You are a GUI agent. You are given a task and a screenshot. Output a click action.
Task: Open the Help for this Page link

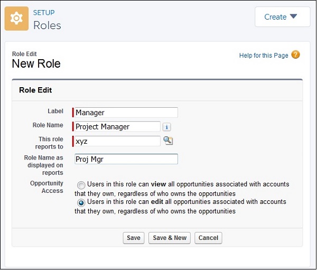(264, 55)
